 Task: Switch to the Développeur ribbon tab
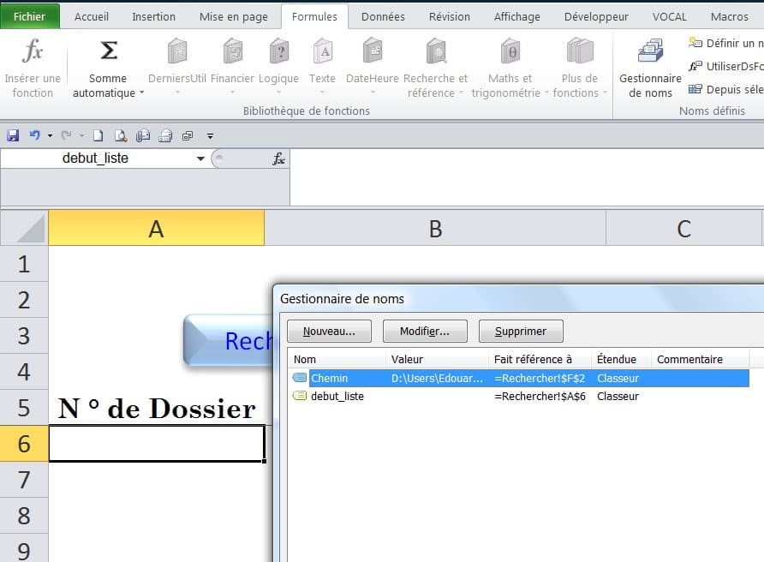point(596,16)
